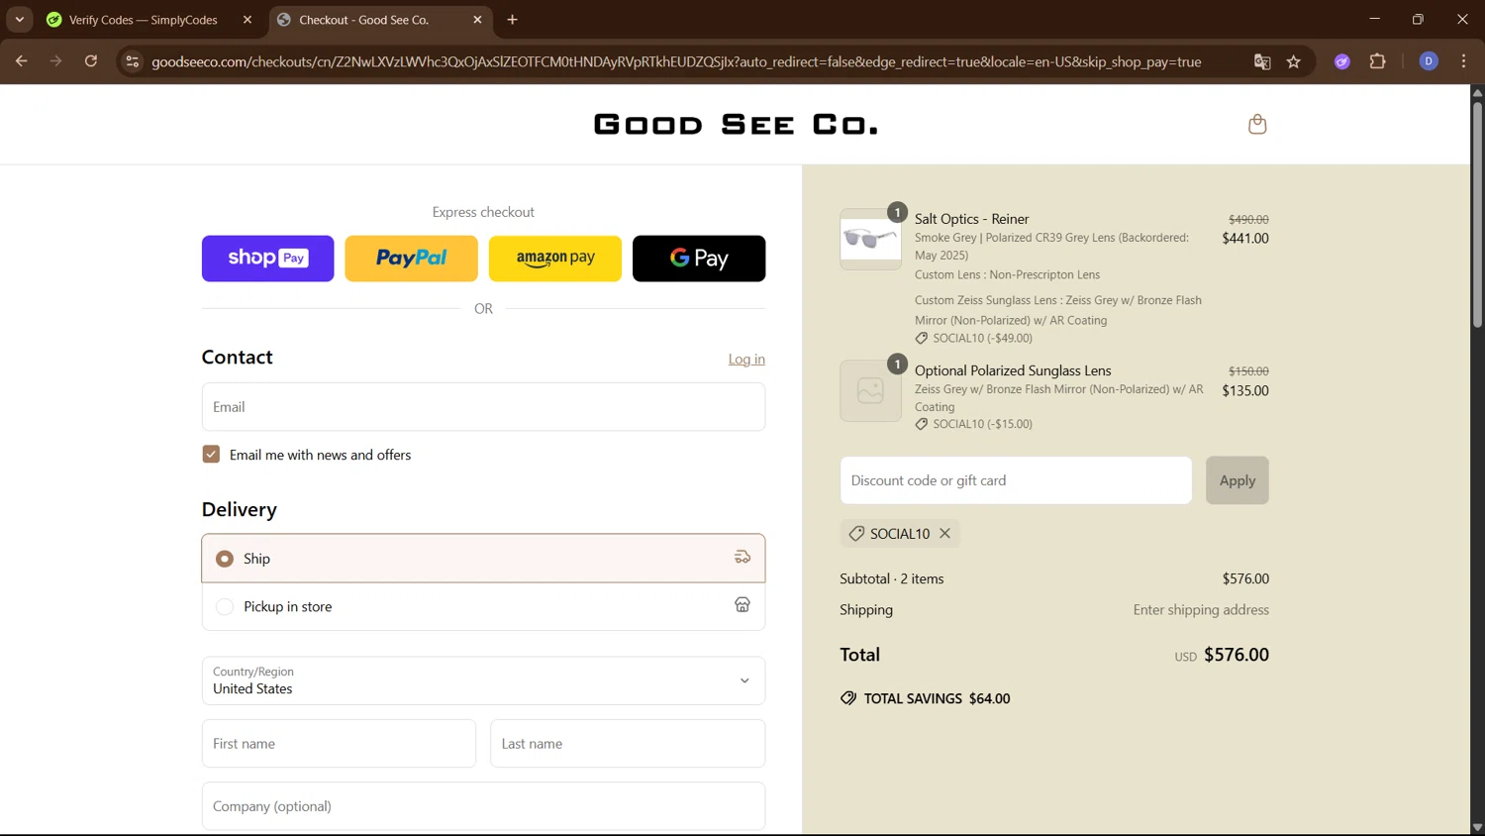Minimize the Chrome window
Screen dimensions: 1485x836
tap(1374, 20)
